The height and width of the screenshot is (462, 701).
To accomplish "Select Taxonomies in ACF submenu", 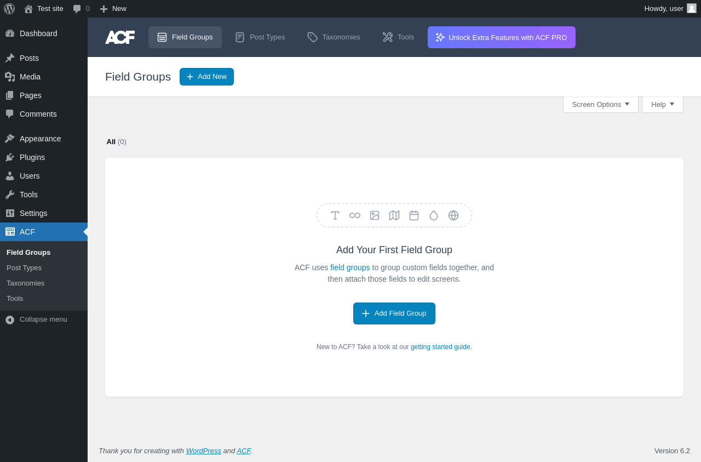I will [x=26, y=283].
